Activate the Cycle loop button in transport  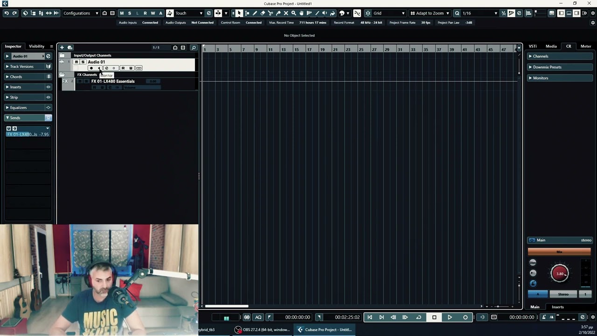[418, 317]
